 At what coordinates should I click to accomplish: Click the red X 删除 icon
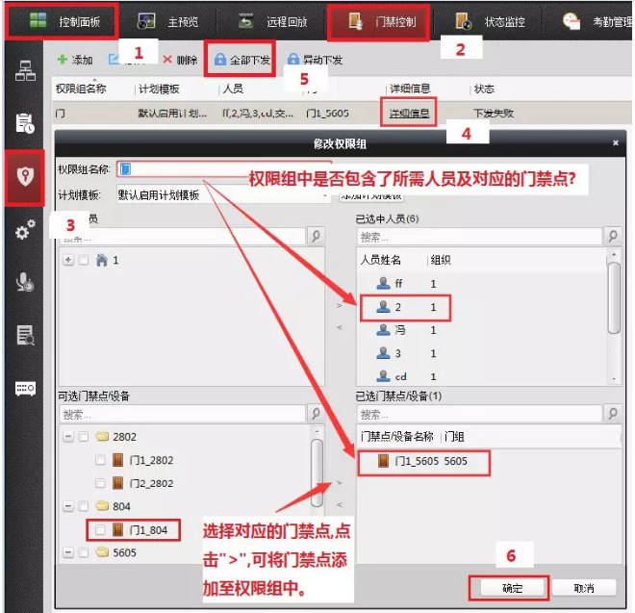(x=167, y=60)
